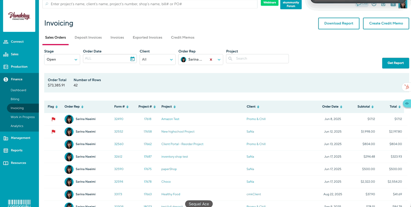Open form number 32490 link
The image size is (411, 207).
coord(119,119)
